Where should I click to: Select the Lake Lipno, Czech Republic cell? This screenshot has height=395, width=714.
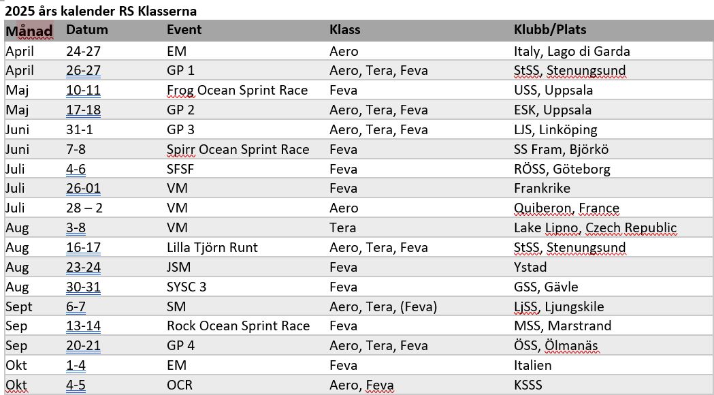pyautogui.click(x=595, y=227)
